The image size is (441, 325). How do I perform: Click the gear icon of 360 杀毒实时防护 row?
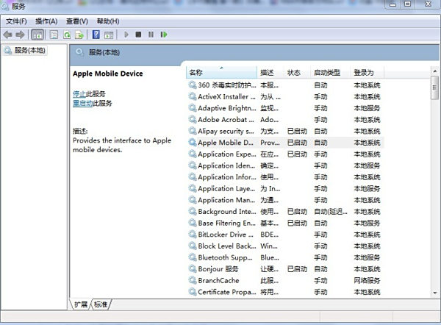[193, 85]
